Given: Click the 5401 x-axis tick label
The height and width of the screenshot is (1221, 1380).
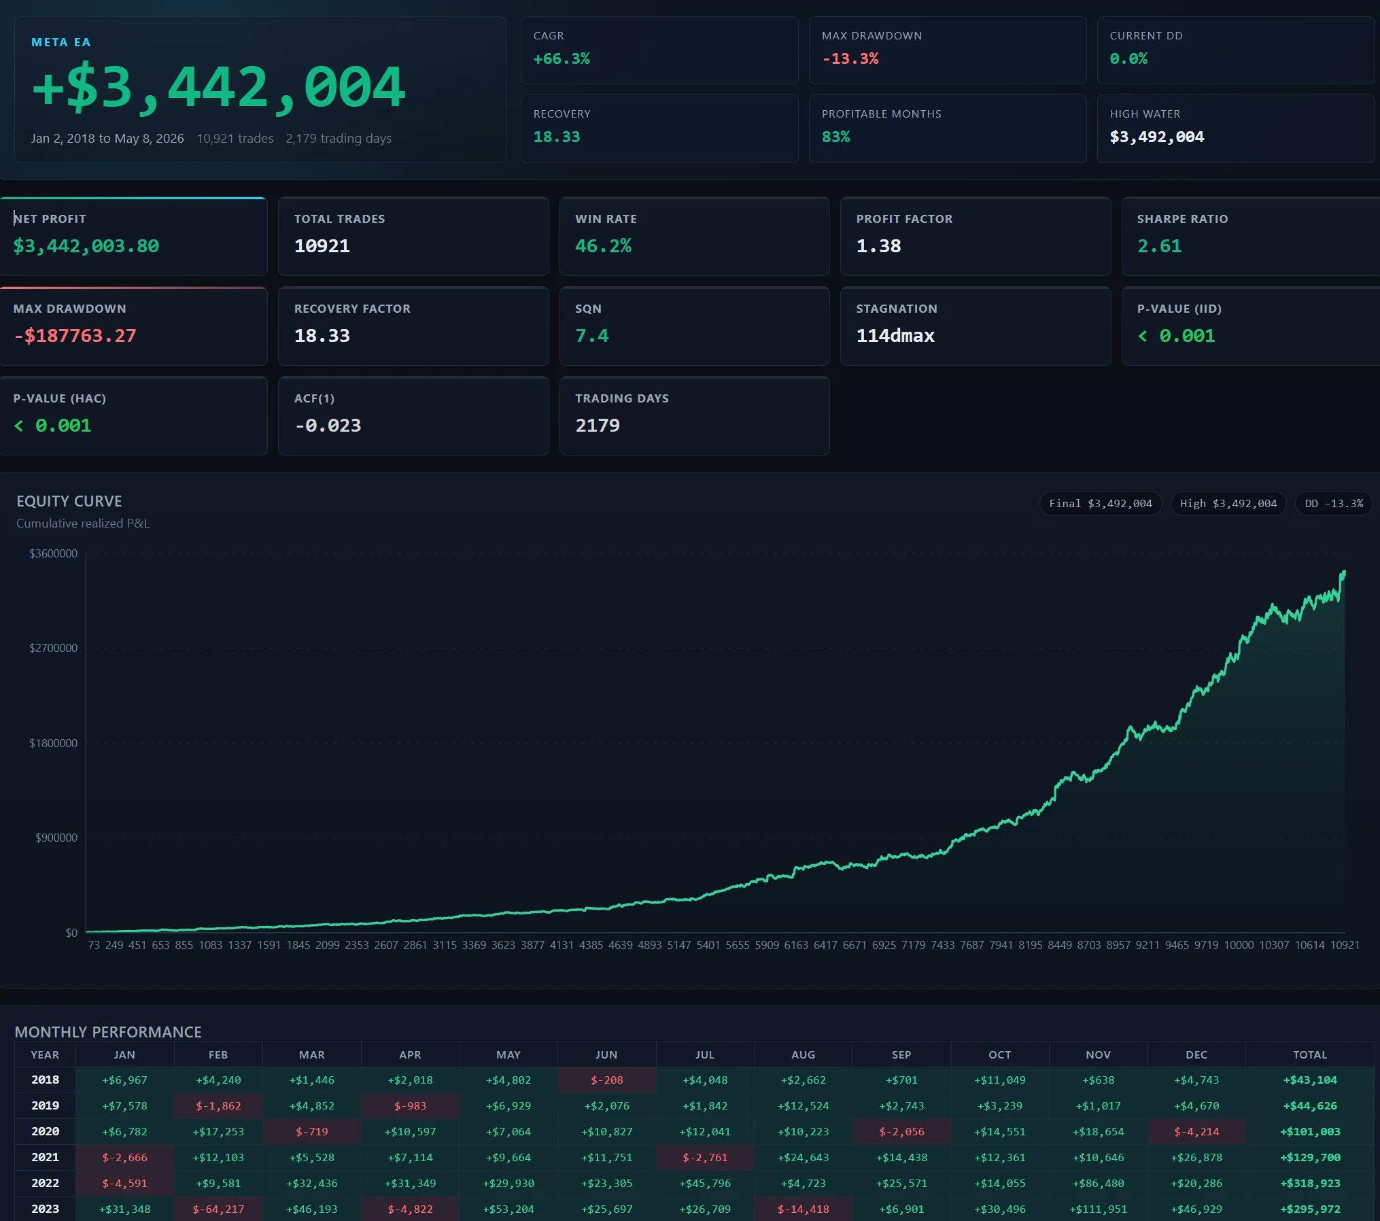Looking at the screenshot, I should tap(708, 945).
